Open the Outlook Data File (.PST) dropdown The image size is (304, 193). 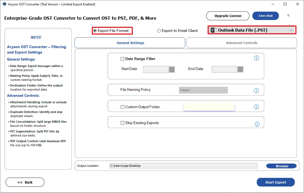coord(252,30)
